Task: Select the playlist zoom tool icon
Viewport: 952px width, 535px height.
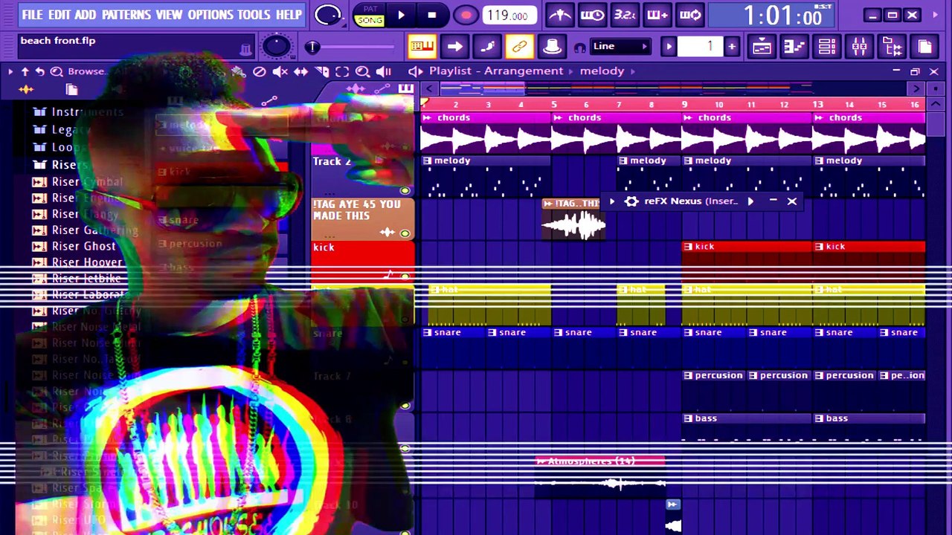Action: pos(362,71)
